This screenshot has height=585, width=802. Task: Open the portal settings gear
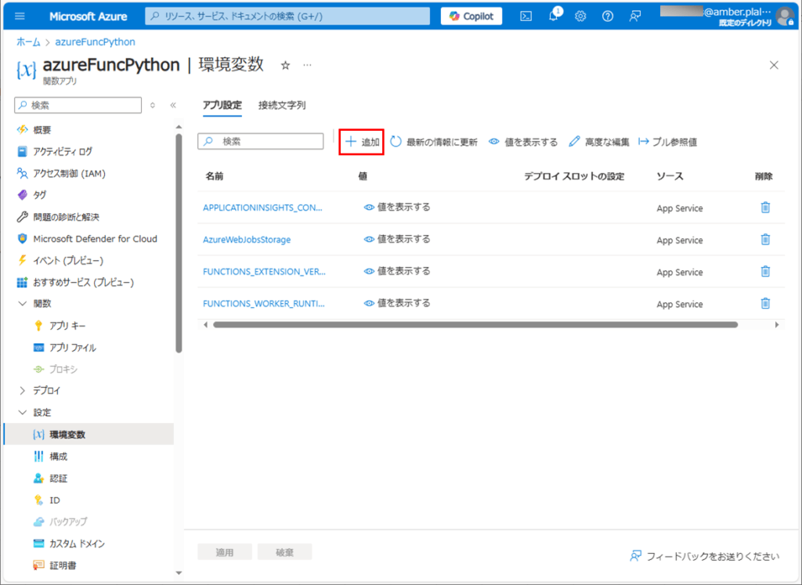tap(580, 15)
